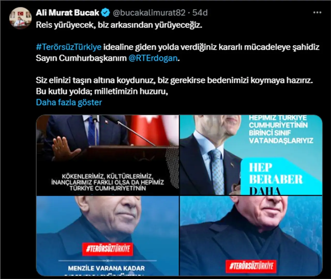Open the bottom-left MENZİLE VARANA KADAR image
The width and height of the screenshot is (331, 279).
[108, 236]
